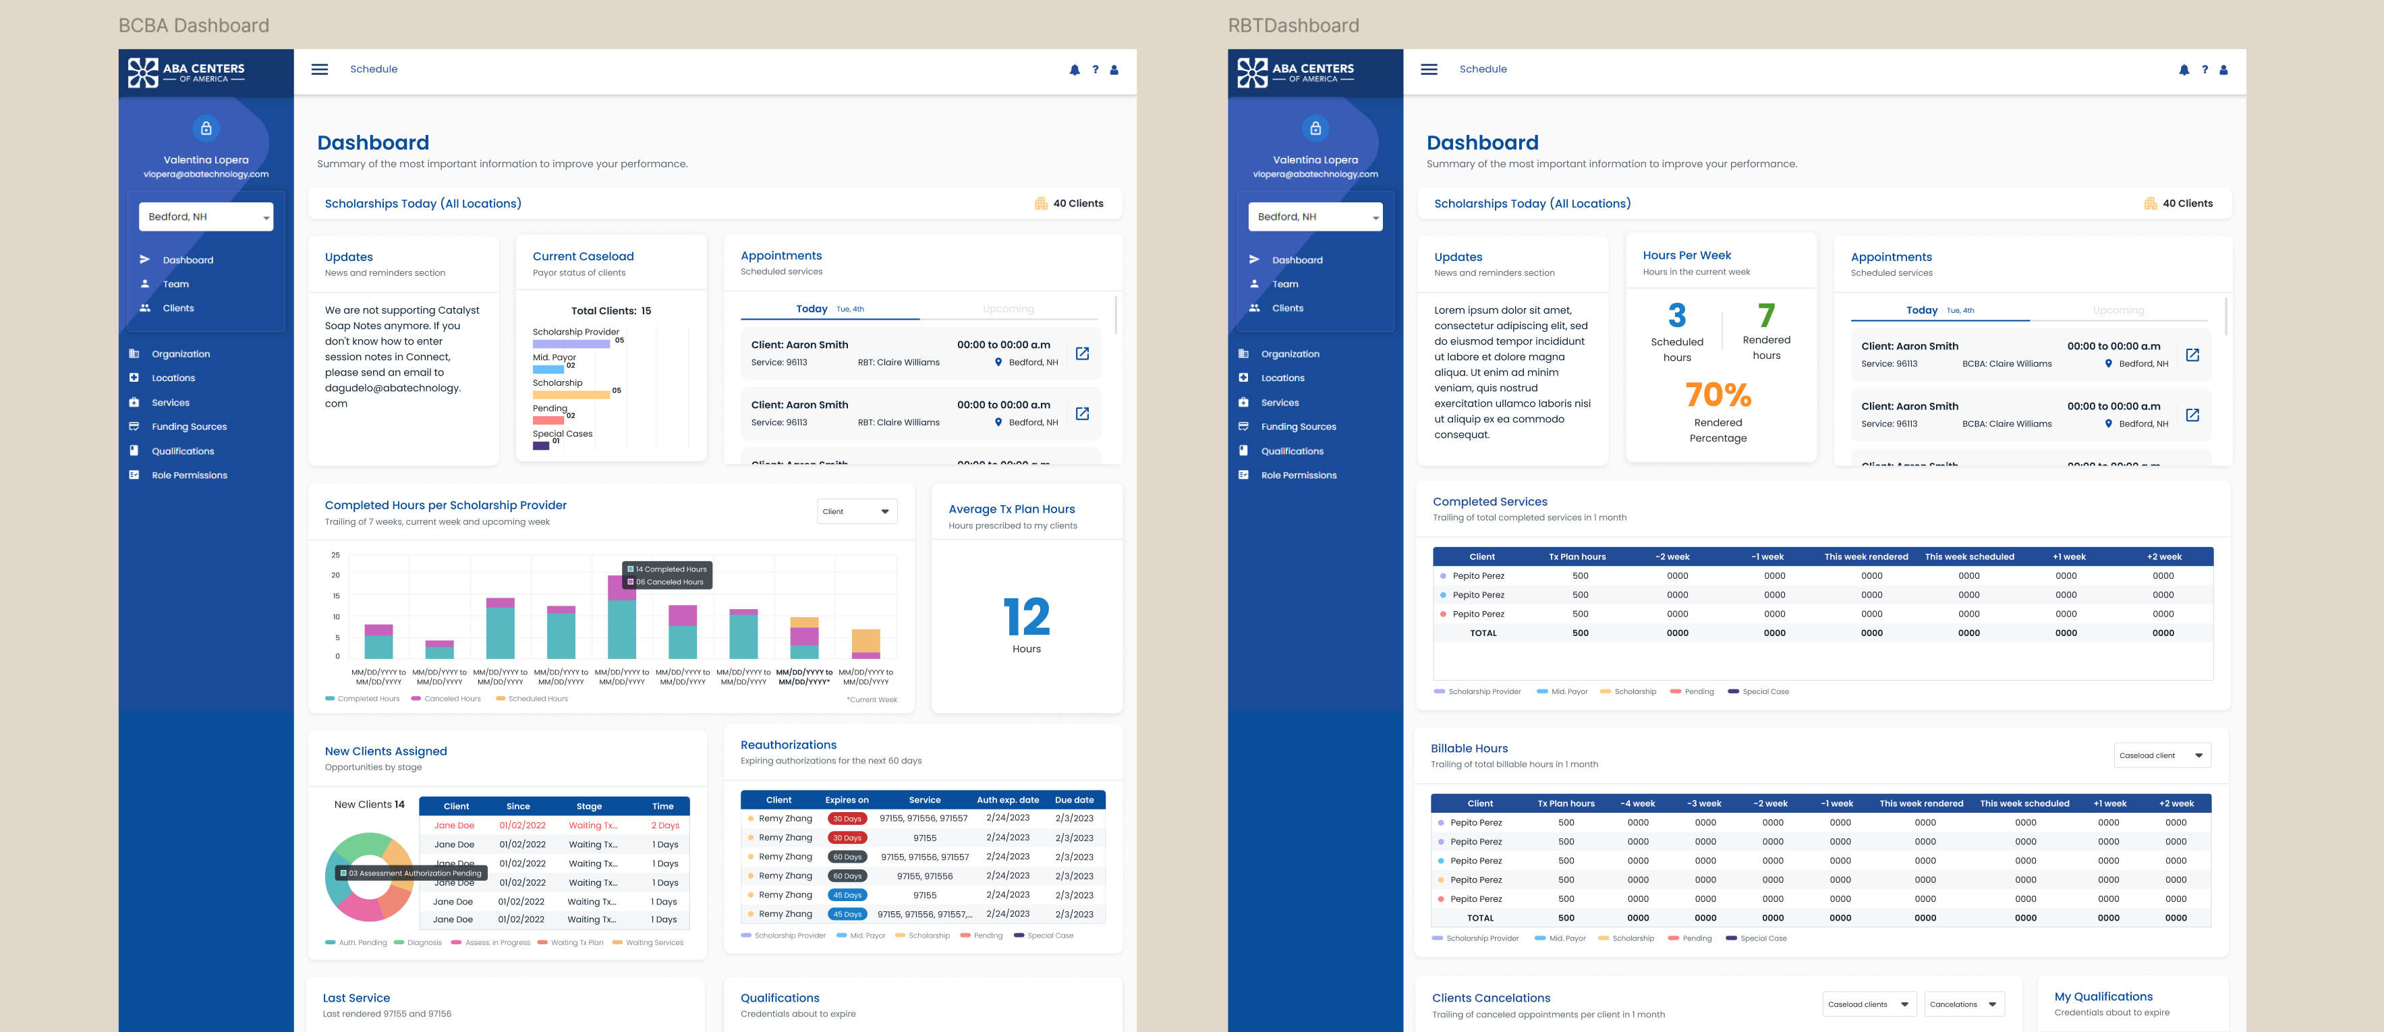
Task: Expand Bedford, NH location dropdown in BCBA sidebar
Action: click(x=206, y=217)
